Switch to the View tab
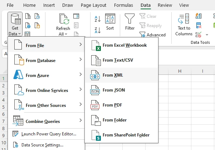 [184, 5]
